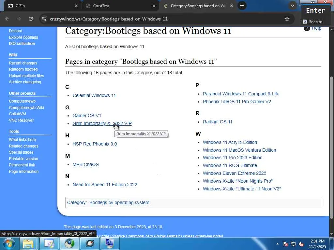This screenshot has width=334, height=250.
Task: Open Windows X-Lite "Neon Nights Pro"
Action: (238, 181)
